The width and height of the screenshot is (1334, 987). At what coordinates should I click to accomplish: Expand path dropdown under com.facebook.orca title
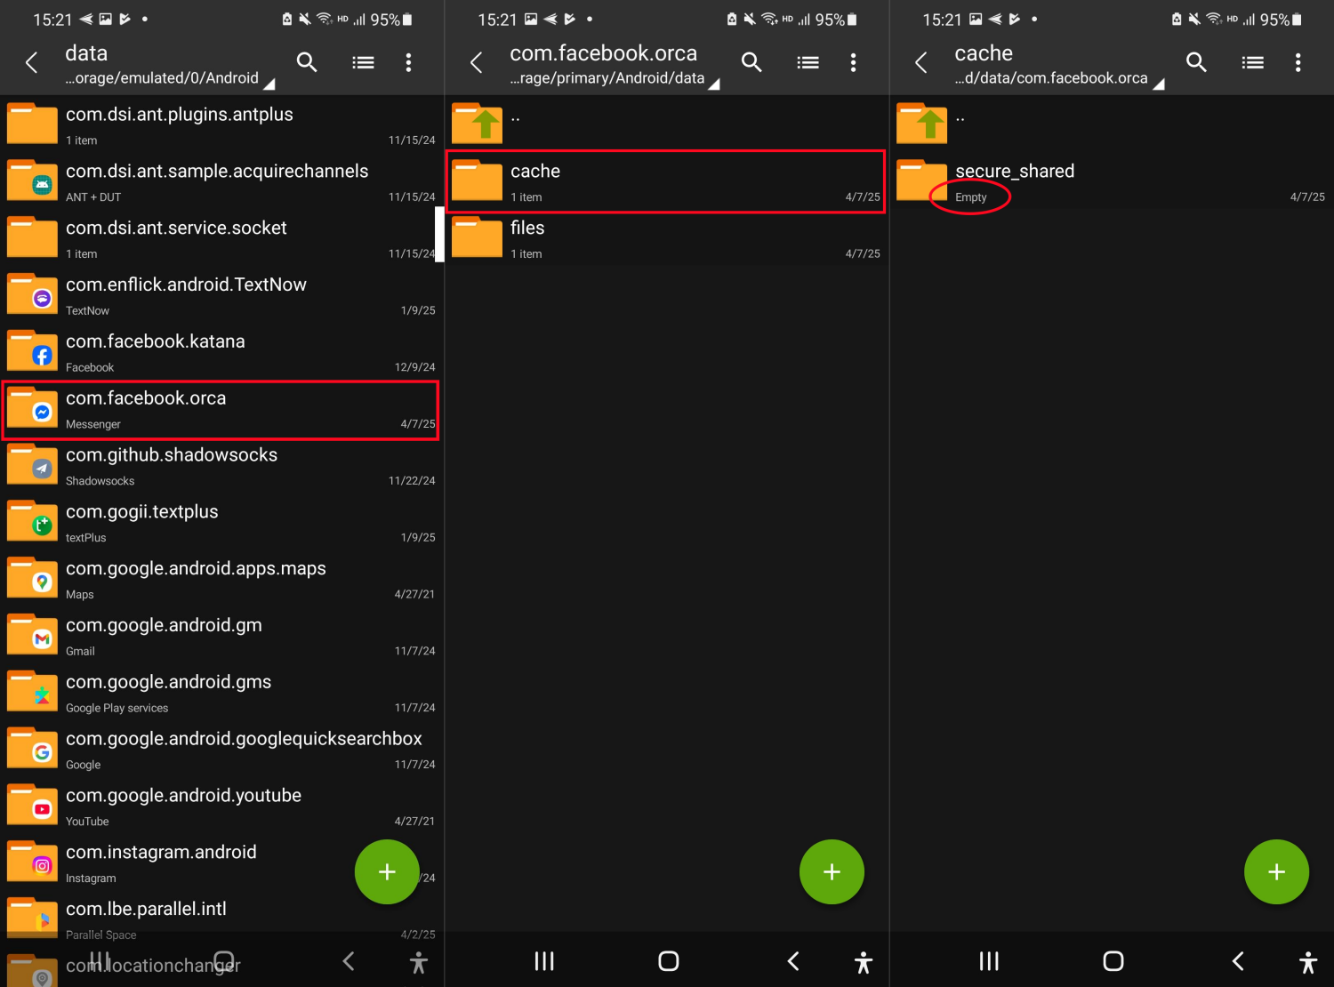coord(714,84)
